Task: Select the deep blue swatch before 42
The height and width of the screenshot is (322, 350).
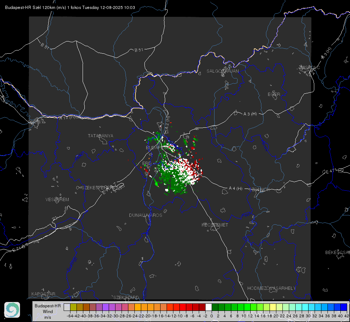Action: coord(344,307)
